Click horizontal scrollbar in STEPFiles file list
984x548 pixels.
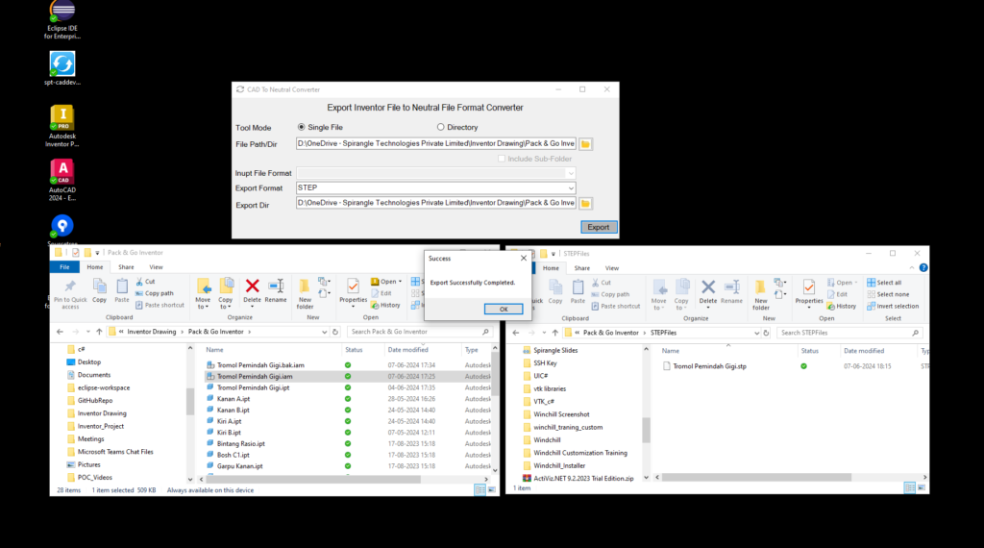(x=756, y=477)
